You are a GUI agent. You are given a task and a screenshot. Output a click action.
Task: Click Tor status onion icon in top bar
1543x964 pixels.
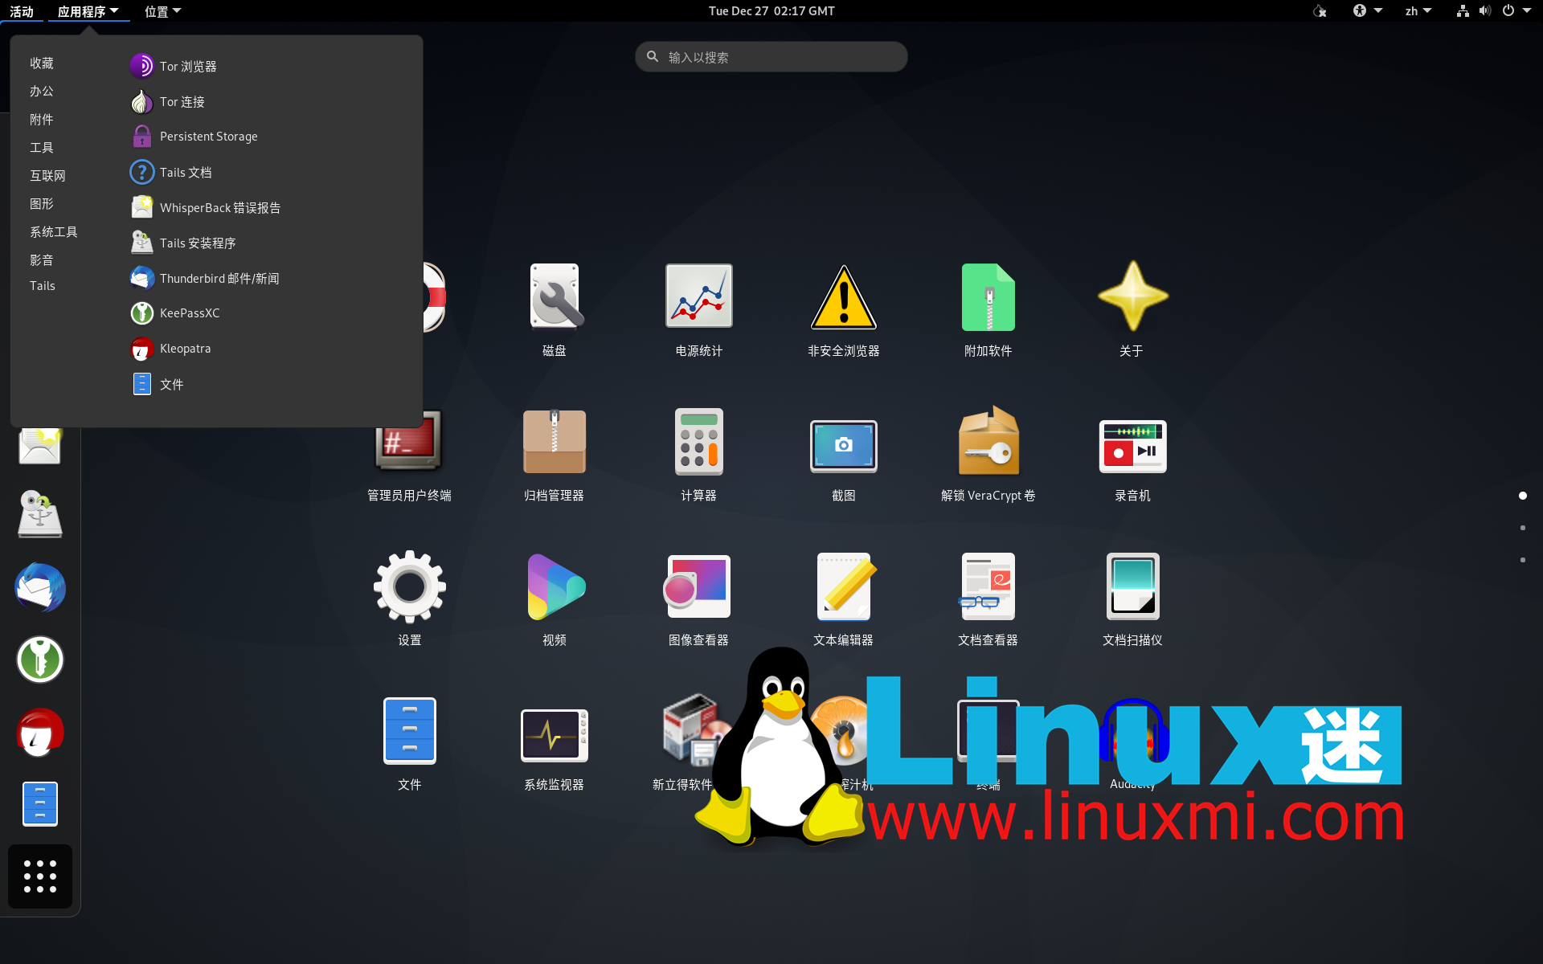(1320, 11)
